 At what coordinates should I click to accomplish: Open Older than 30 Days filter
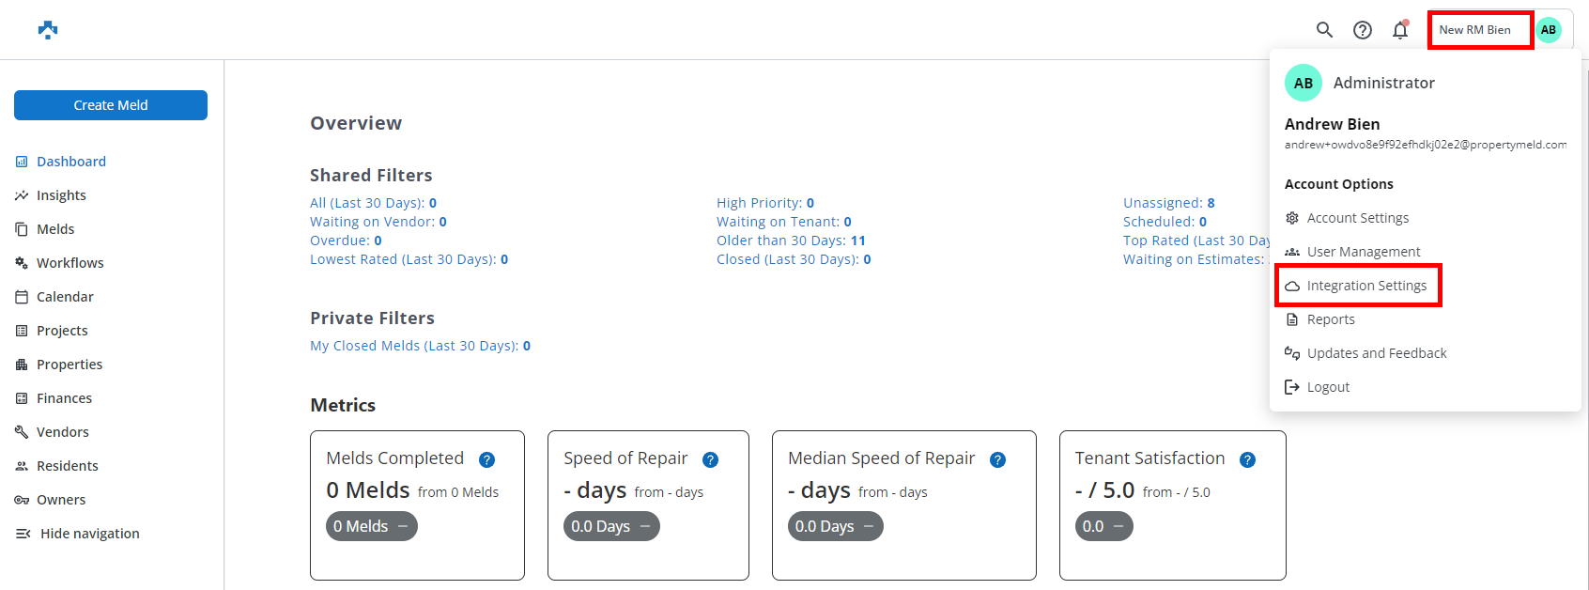coord(790,241)
